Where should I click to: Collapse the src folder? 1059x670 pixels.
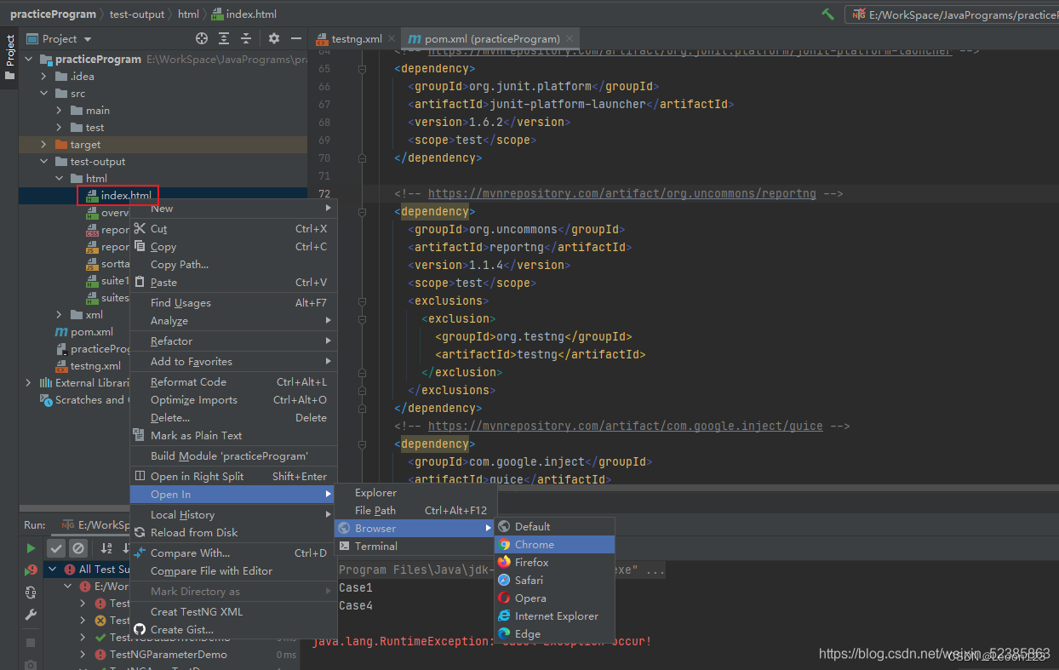(x=43, y=94)
